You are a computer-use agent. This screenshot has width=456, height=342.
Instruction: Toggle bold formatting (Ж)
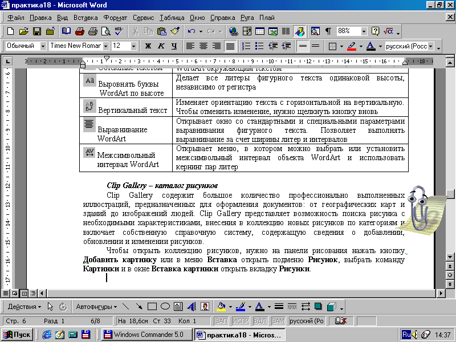tap(148, 46)
